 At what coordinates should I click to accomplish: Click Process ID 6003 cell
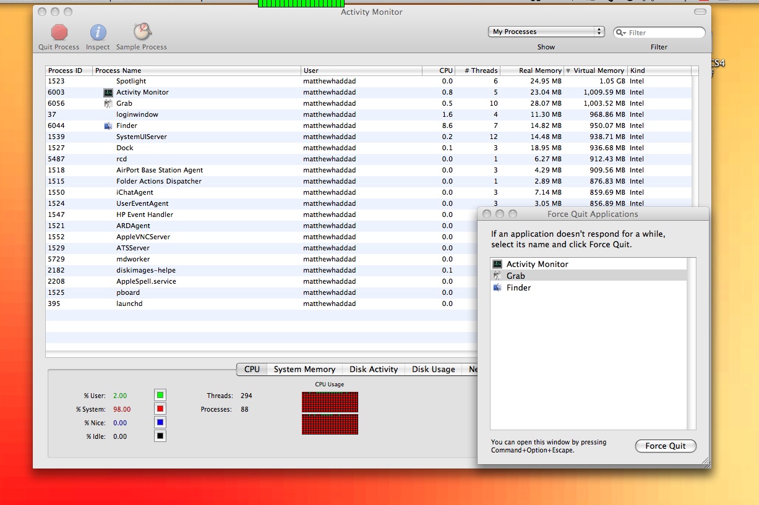click(56, 92)
